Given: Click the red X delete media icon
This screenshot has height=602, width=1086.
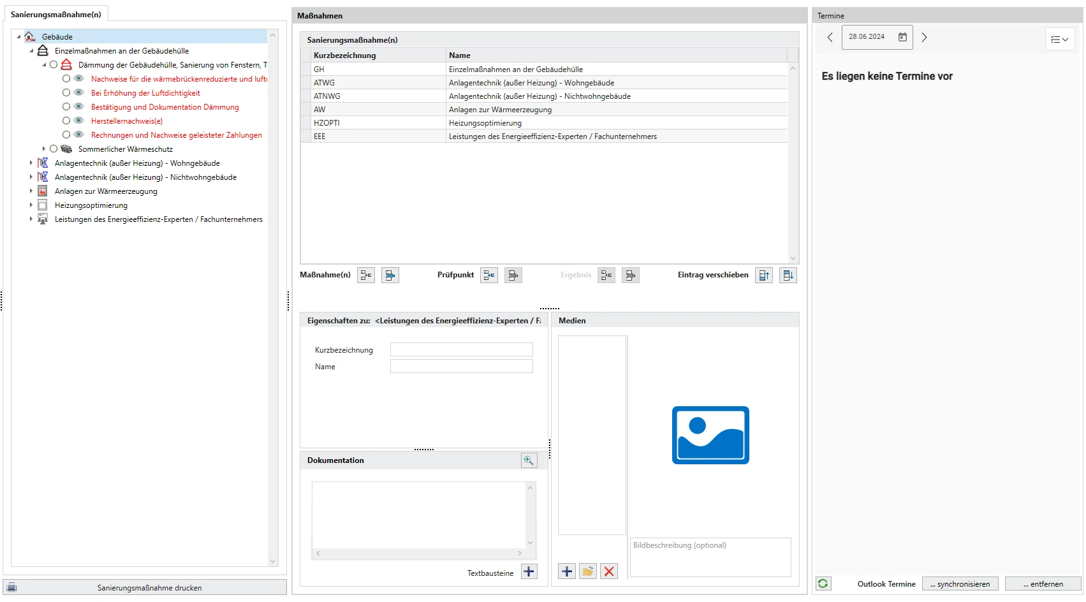Looking at the screenshot, I should [609, 571].
